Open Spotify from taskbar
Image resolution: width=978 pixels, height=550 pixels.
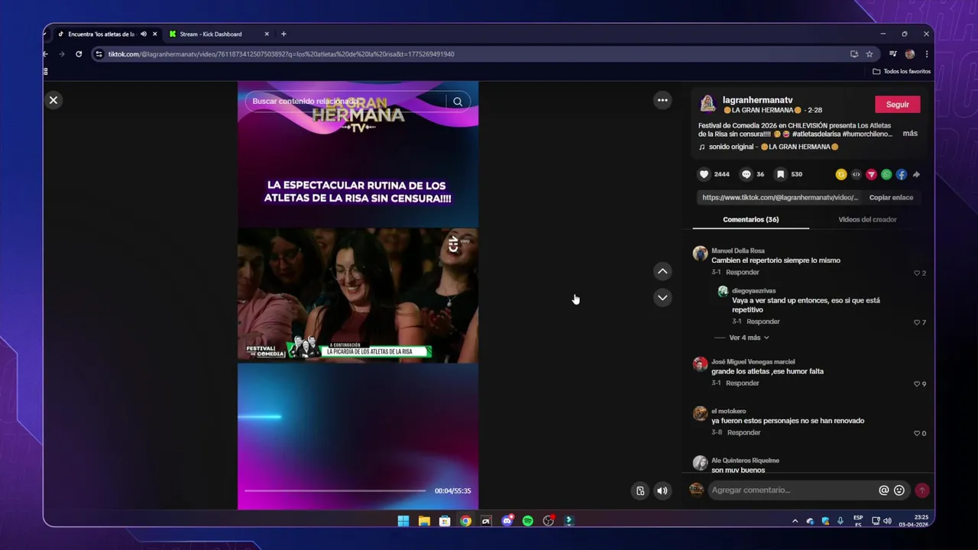[x=527, y=521]
